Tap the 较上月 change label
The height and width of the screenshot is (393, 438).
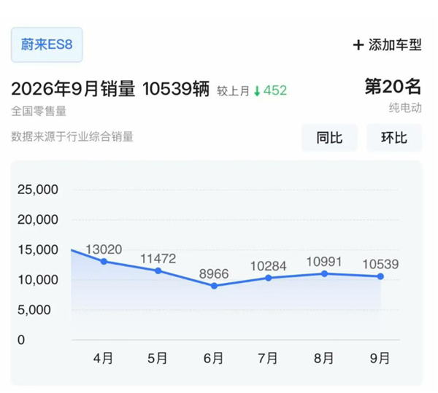pos(233,91)
